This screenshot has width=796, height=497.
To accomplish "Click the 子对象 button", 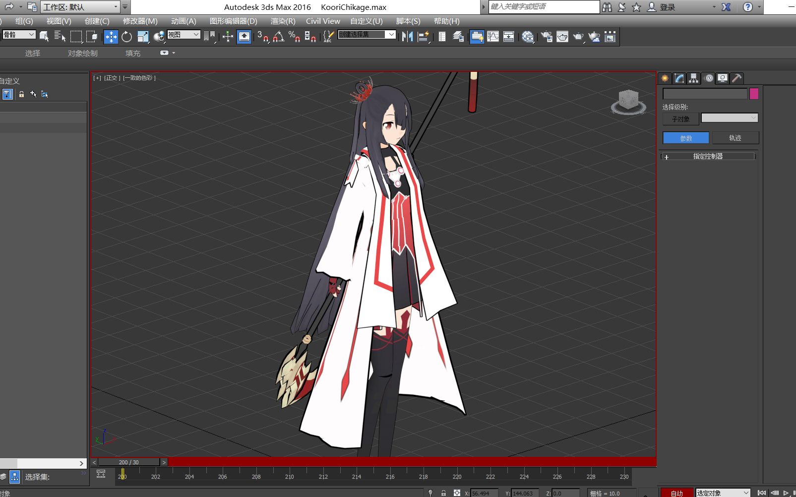I will coord(680,119).
